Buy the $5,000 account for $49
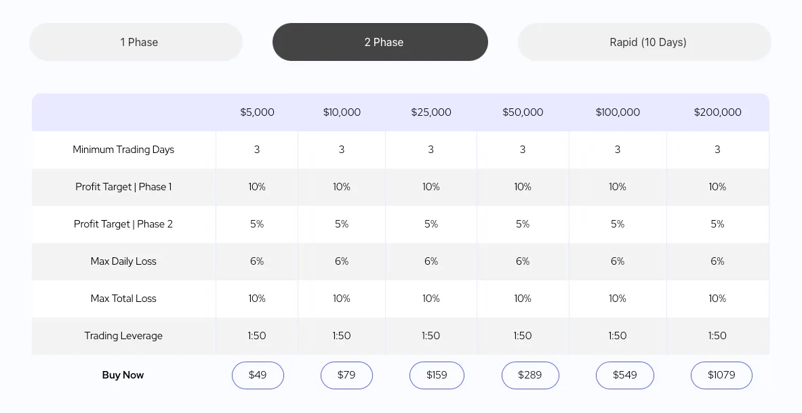802x413 pixels. tap(258, 375)
